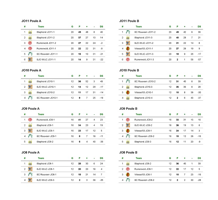
Task: Click the Staphorst JO8-2 club logo
Action: coord(128,164)
